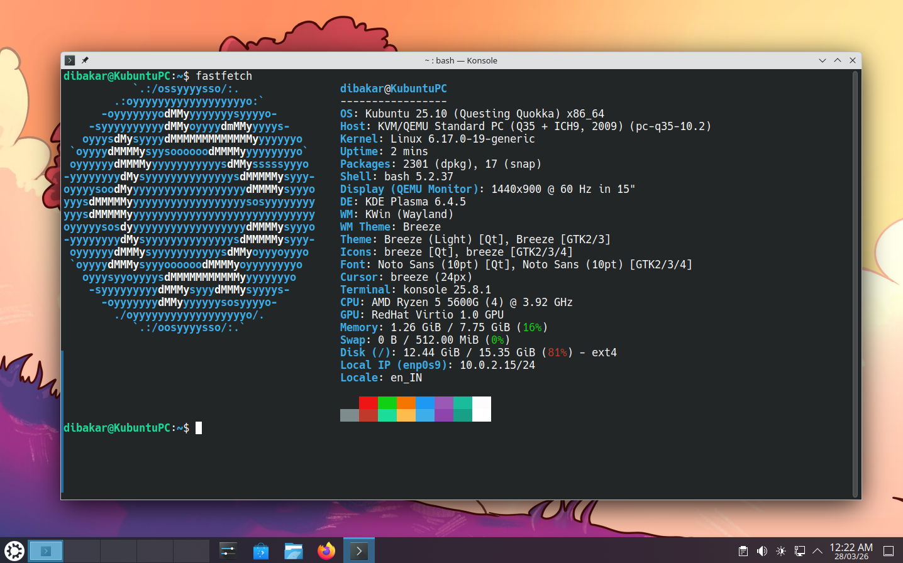Click the 'Shell: bash 5.2.37' line
This screenshot has height=563, width=903.
point(397,177)
